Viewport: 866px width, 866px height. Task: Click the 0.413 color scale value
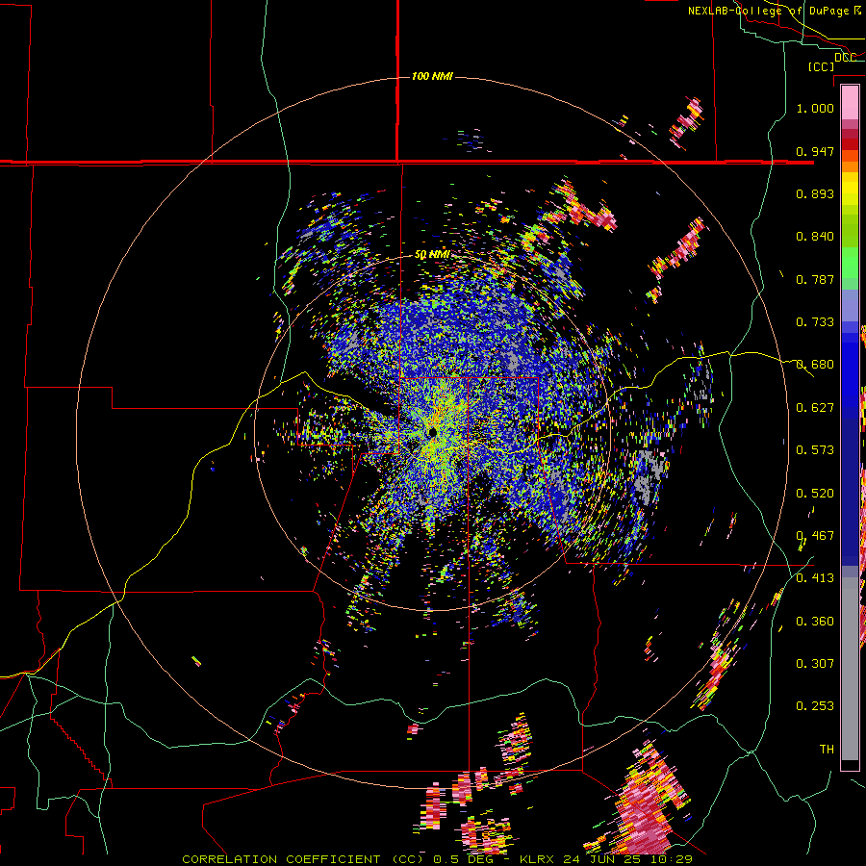[x=815, y=578]
